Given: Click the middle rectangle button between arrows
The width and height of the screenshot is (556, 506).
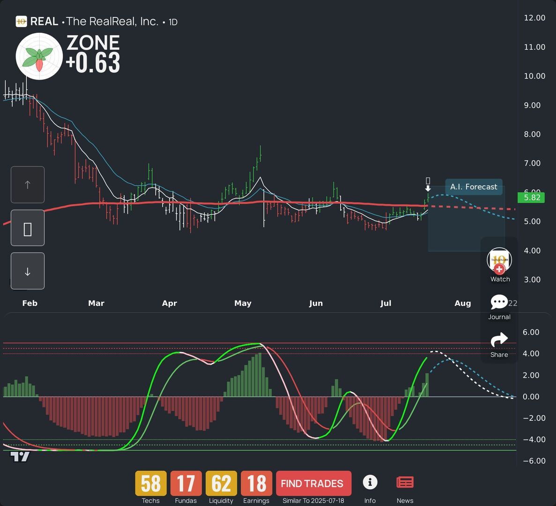Looking at the screenshot, I should (28, 228).
